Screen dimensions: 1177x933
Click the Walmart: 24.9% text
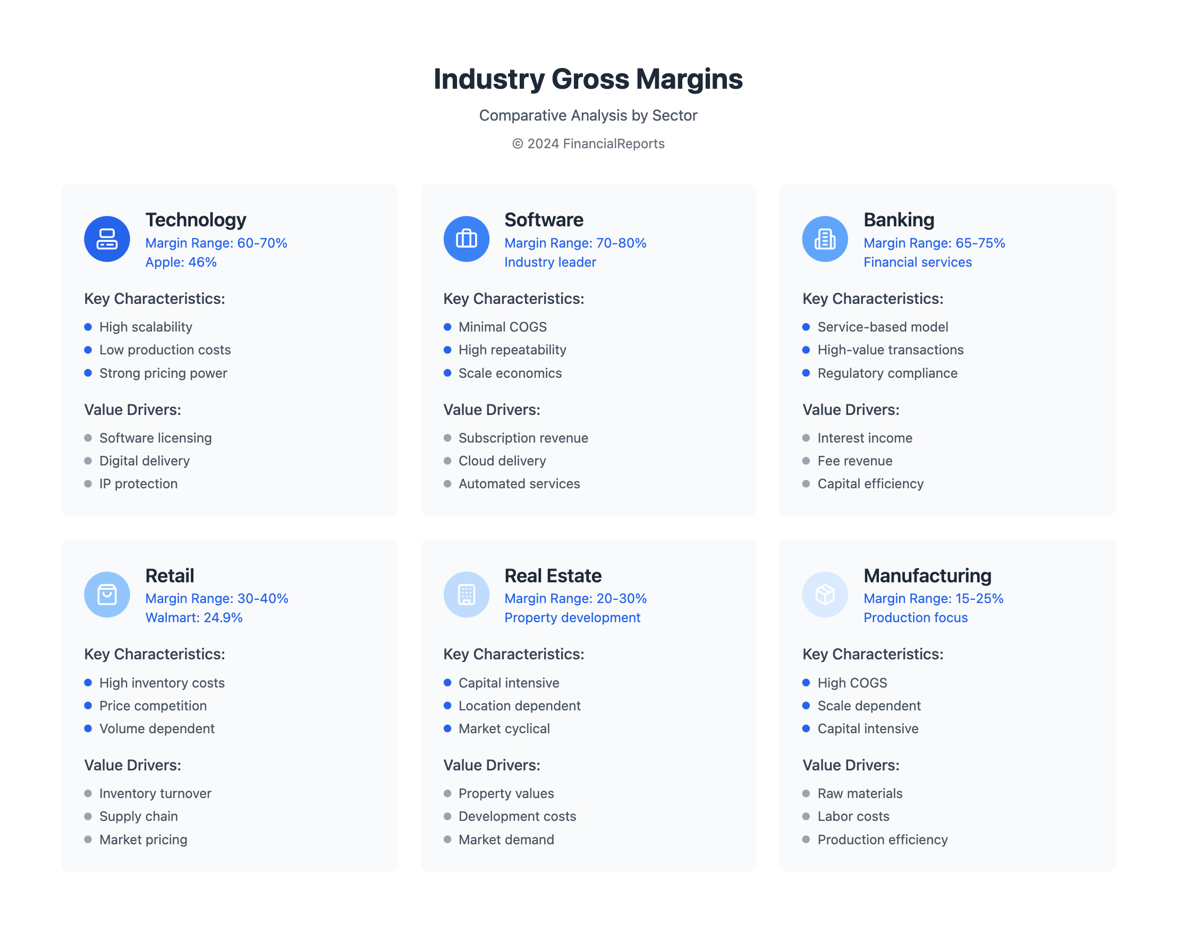(194, 617)
